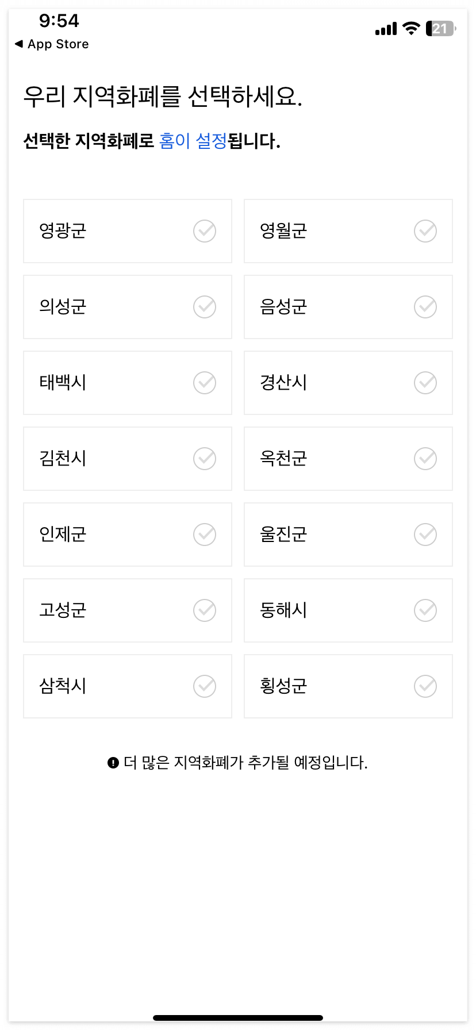Tap the checkmark icon next to 영광군
This screenshot has height=1030, width=476.
pos(204,231)
